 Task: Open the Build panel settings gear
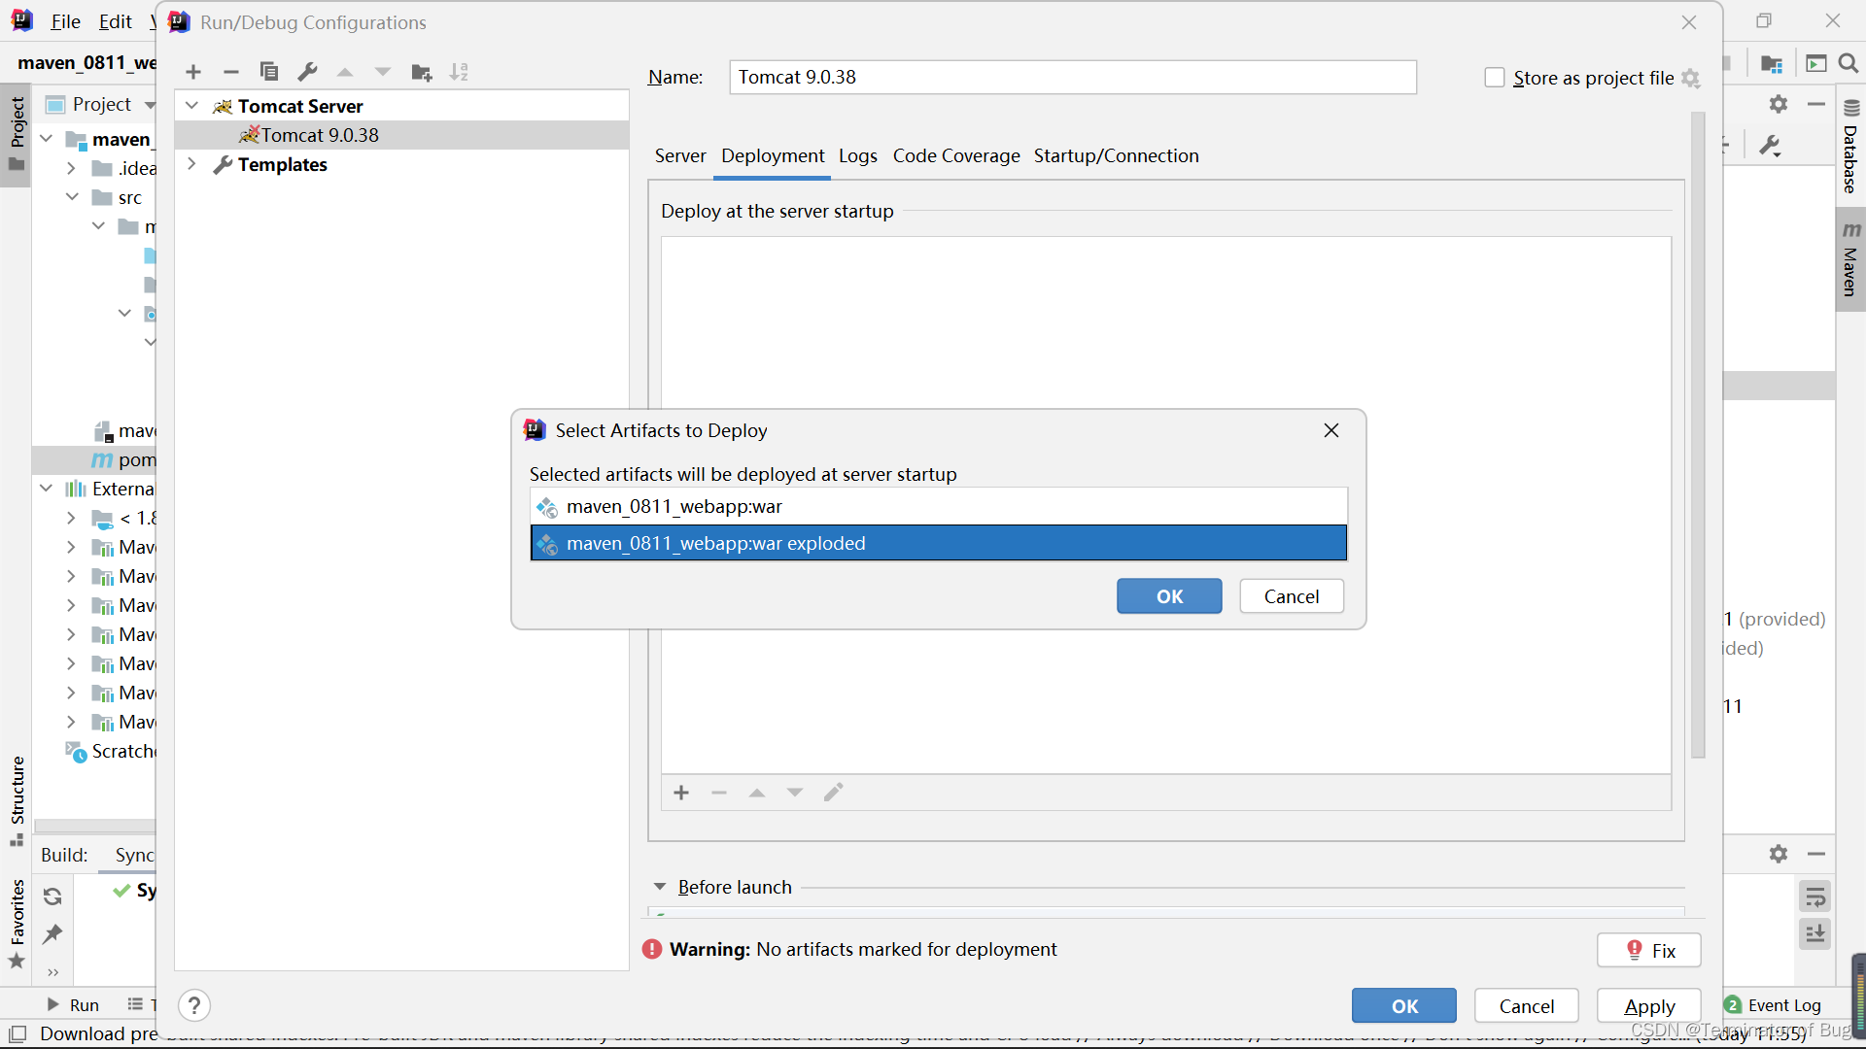[x=1779, y=854]
